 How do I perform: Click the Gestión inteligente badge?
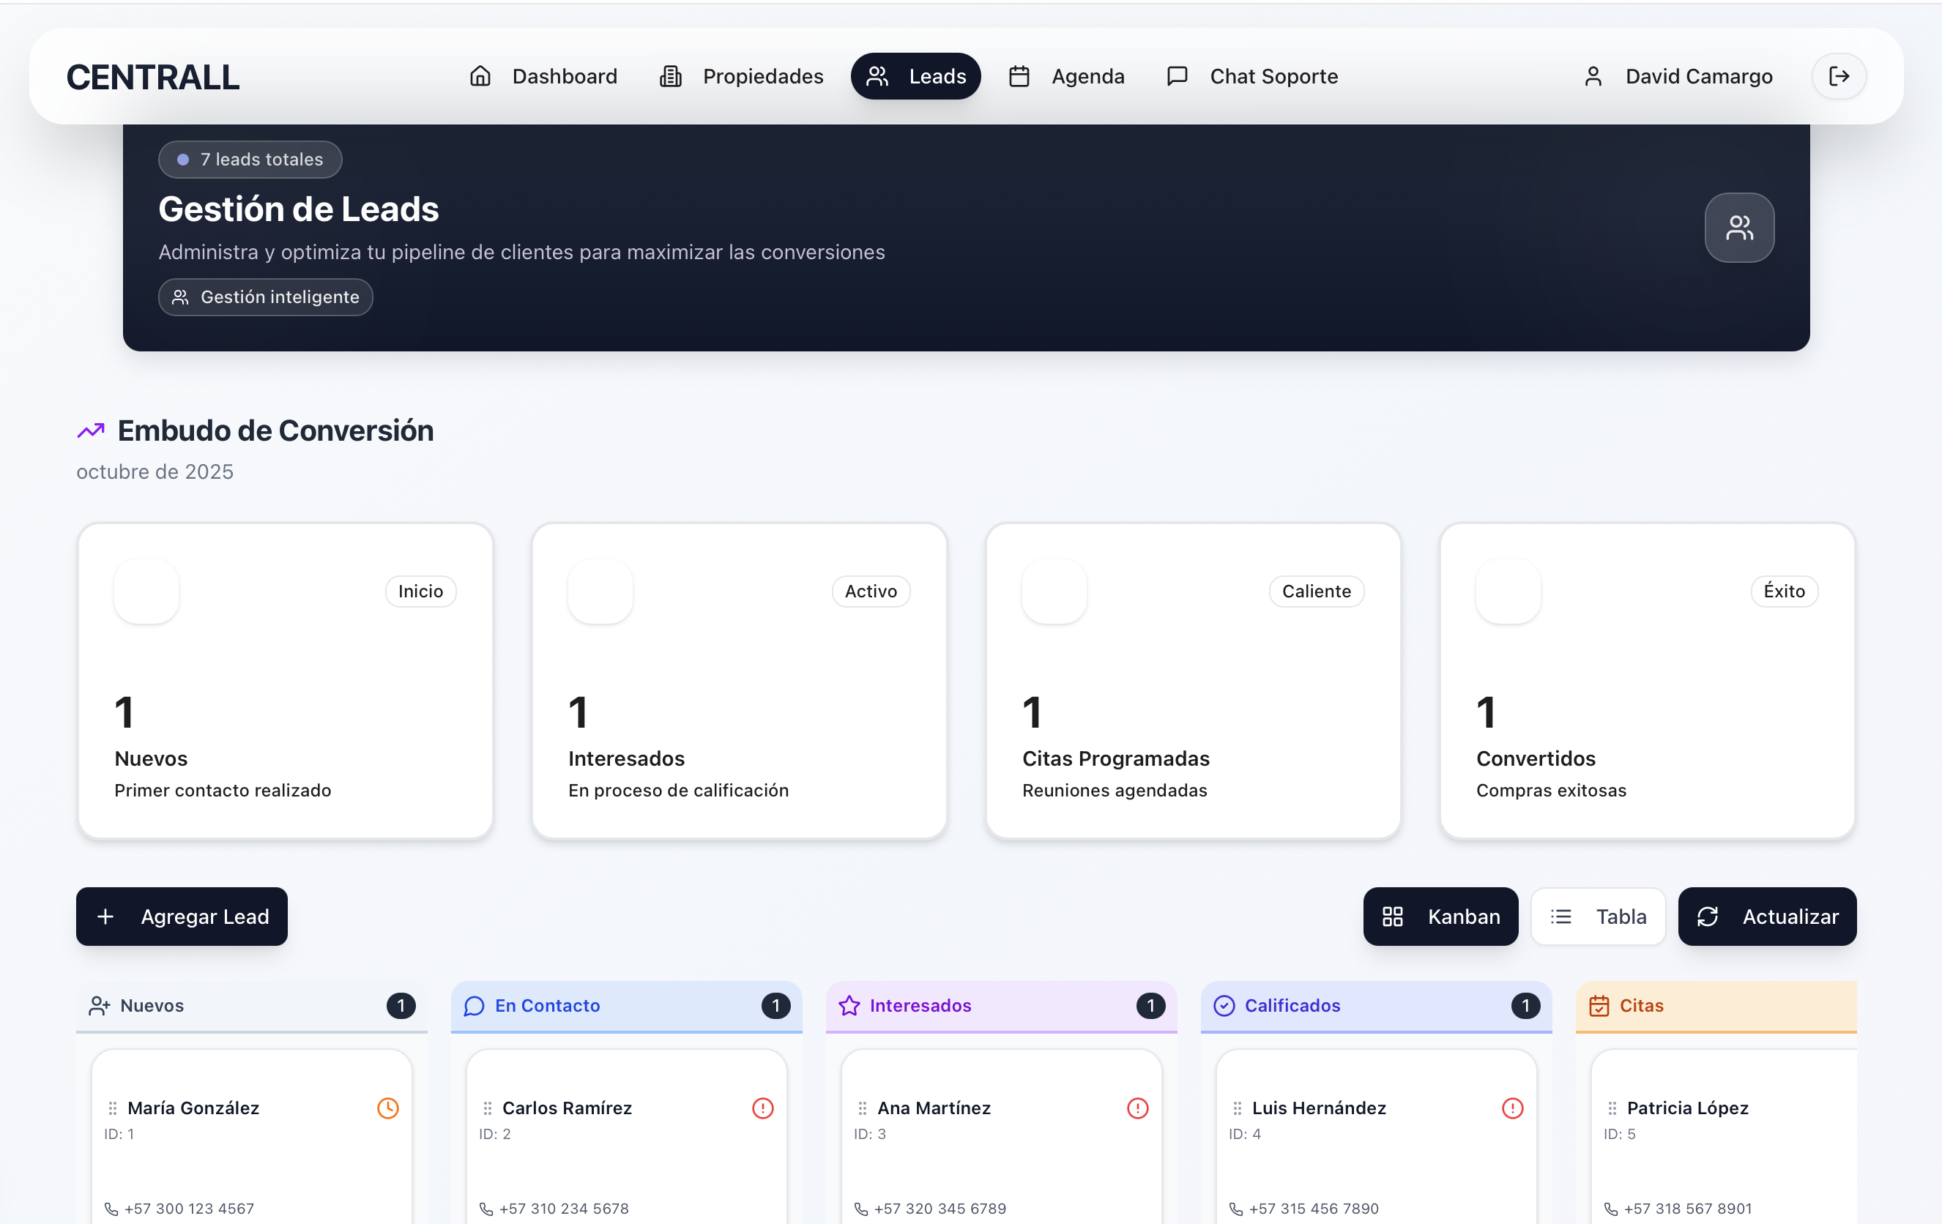tap(265, 296)
